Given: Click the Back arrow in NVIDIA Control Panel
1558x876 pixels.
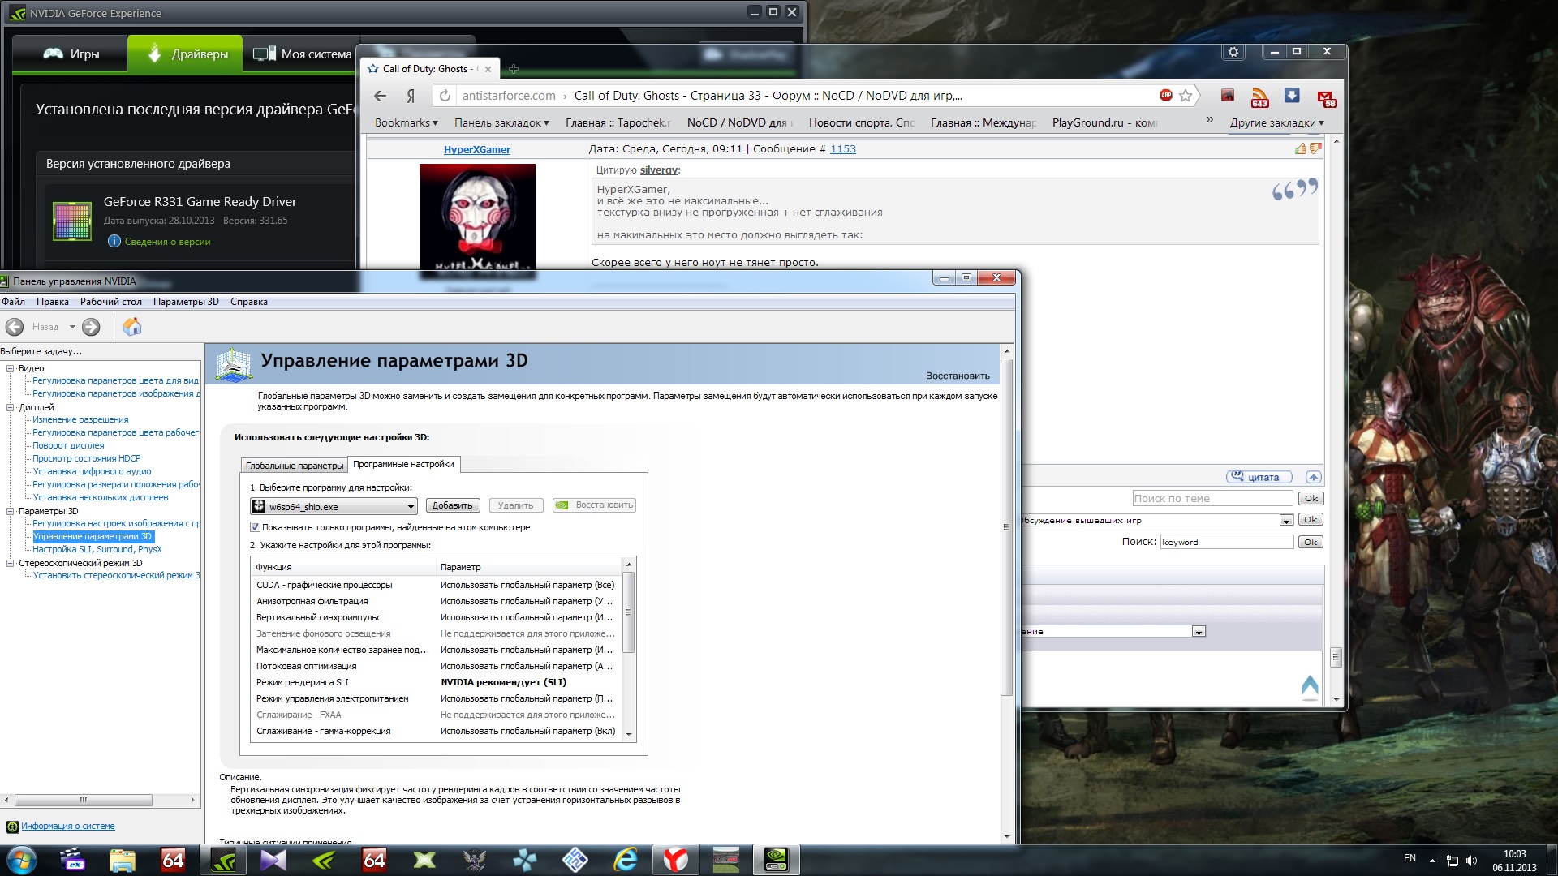Looking at the screenshot, I should 15,327.
